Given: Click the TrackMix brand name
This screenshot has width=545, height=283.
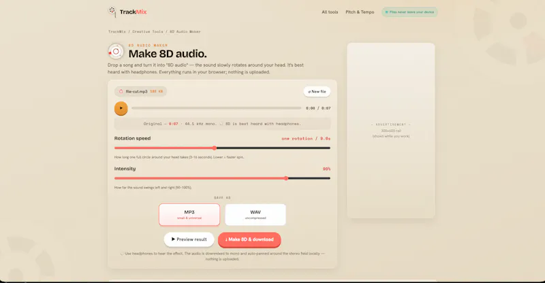Looking at the screenshot, I should pyautogui.click(x=133, y=12).
